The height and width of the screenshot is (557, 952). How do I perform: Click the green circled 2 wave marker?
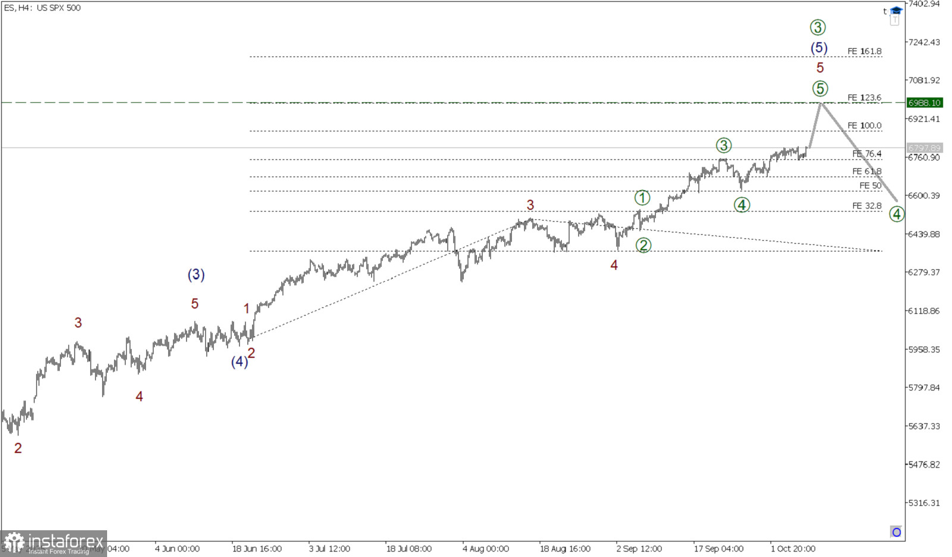(x=643, y=245)
